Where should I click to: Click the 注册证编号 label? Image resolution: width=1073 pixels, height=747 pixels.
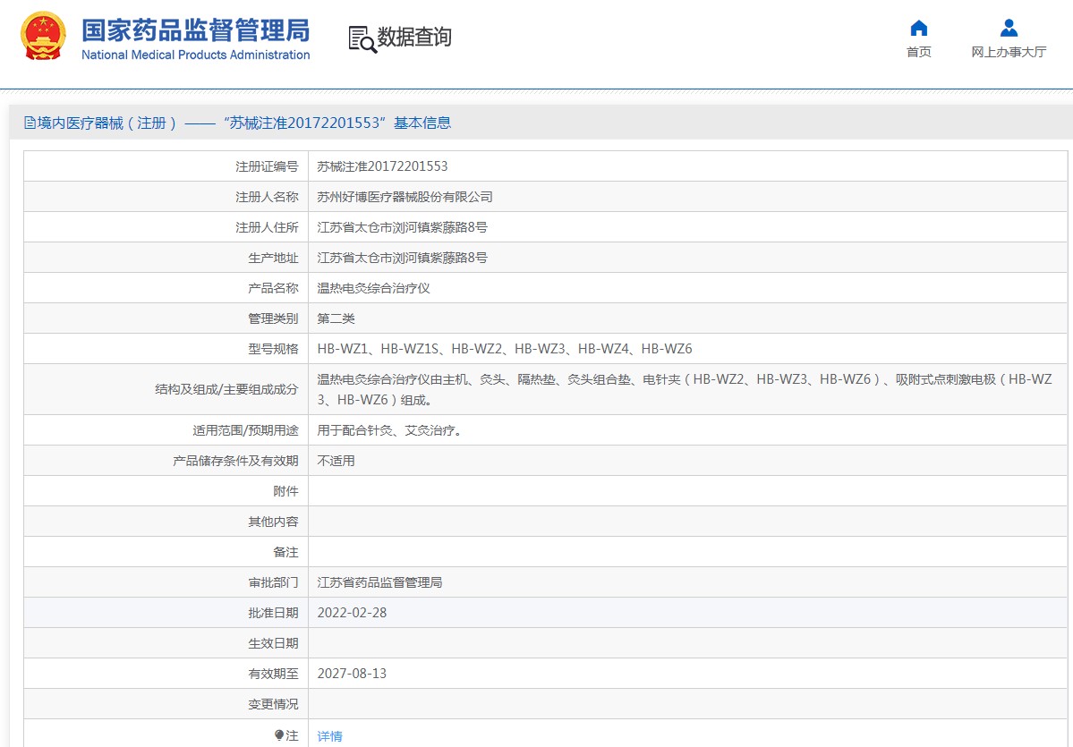click(x=267, y=166)
